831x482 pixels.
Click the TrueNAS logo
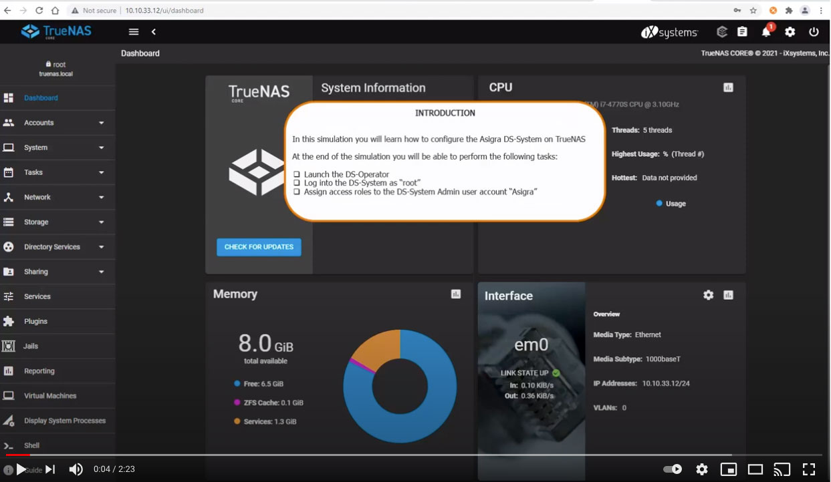pyautogui.click(x=56, y=31)
